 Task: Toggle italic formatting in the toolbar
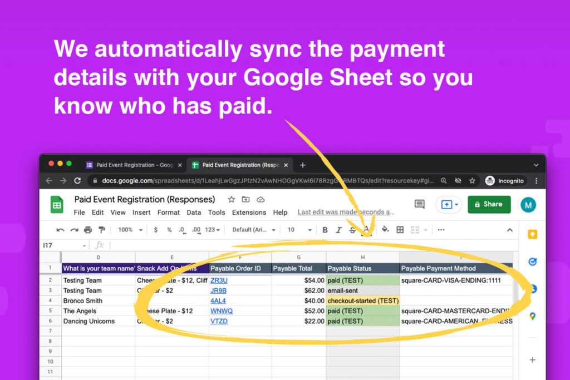point(339,229)
